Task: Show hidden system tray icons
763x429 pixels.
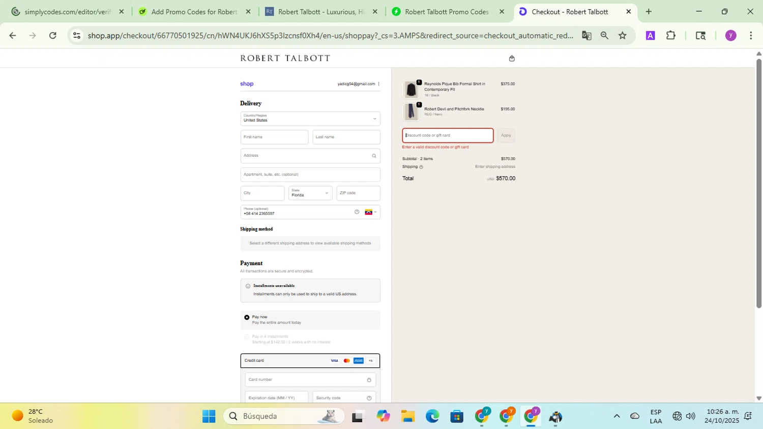Action: 617,416
